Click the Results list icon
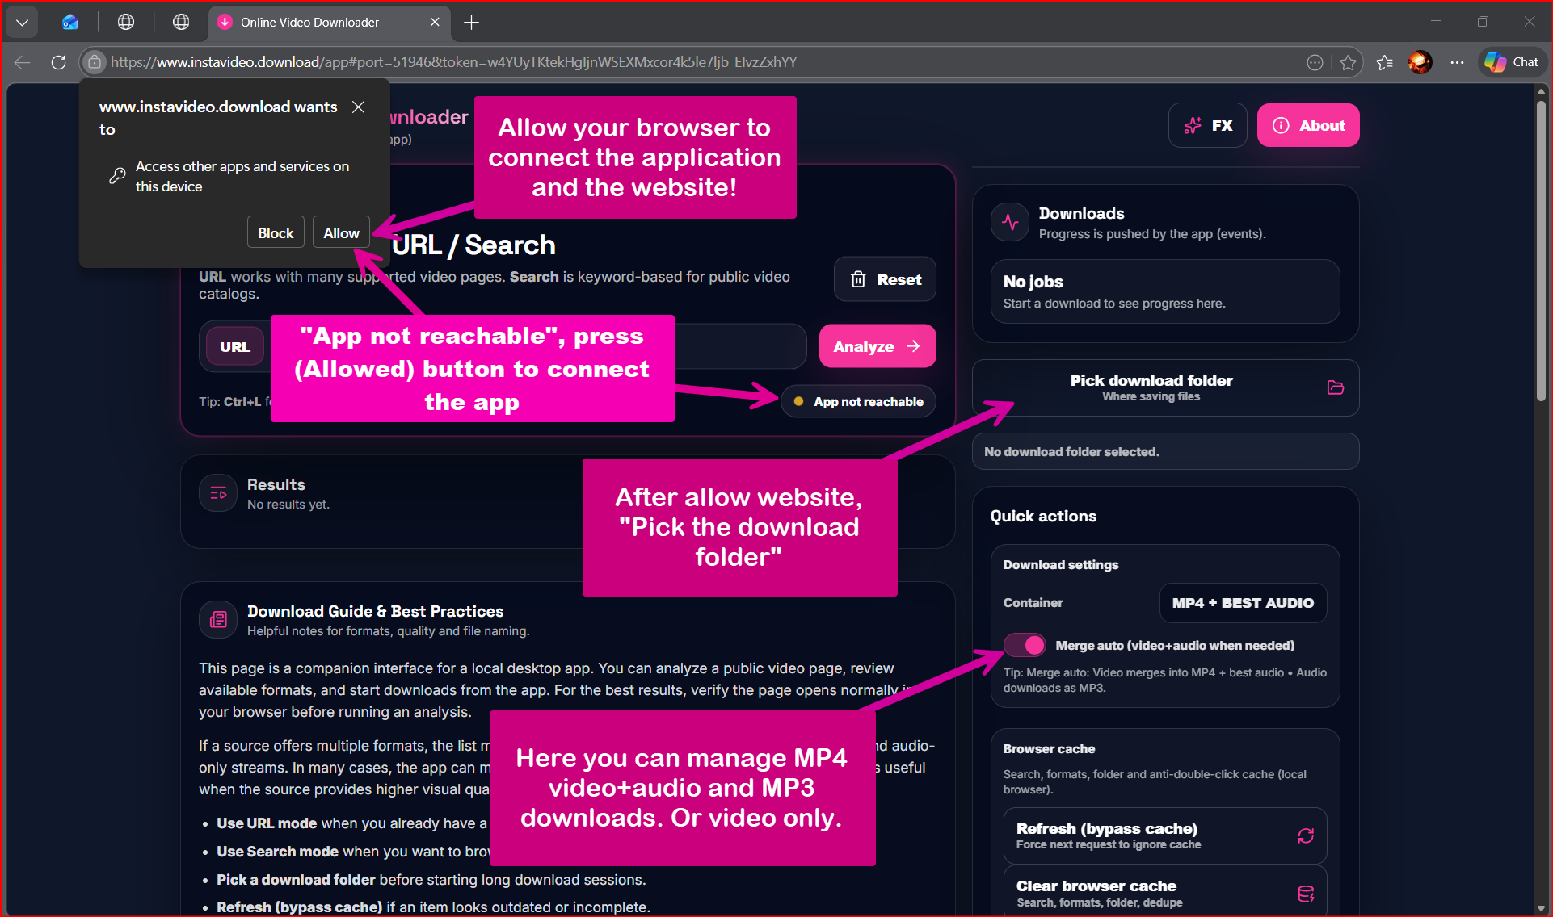This screenshot has width=1553, height=917. [x=217, y=492]
